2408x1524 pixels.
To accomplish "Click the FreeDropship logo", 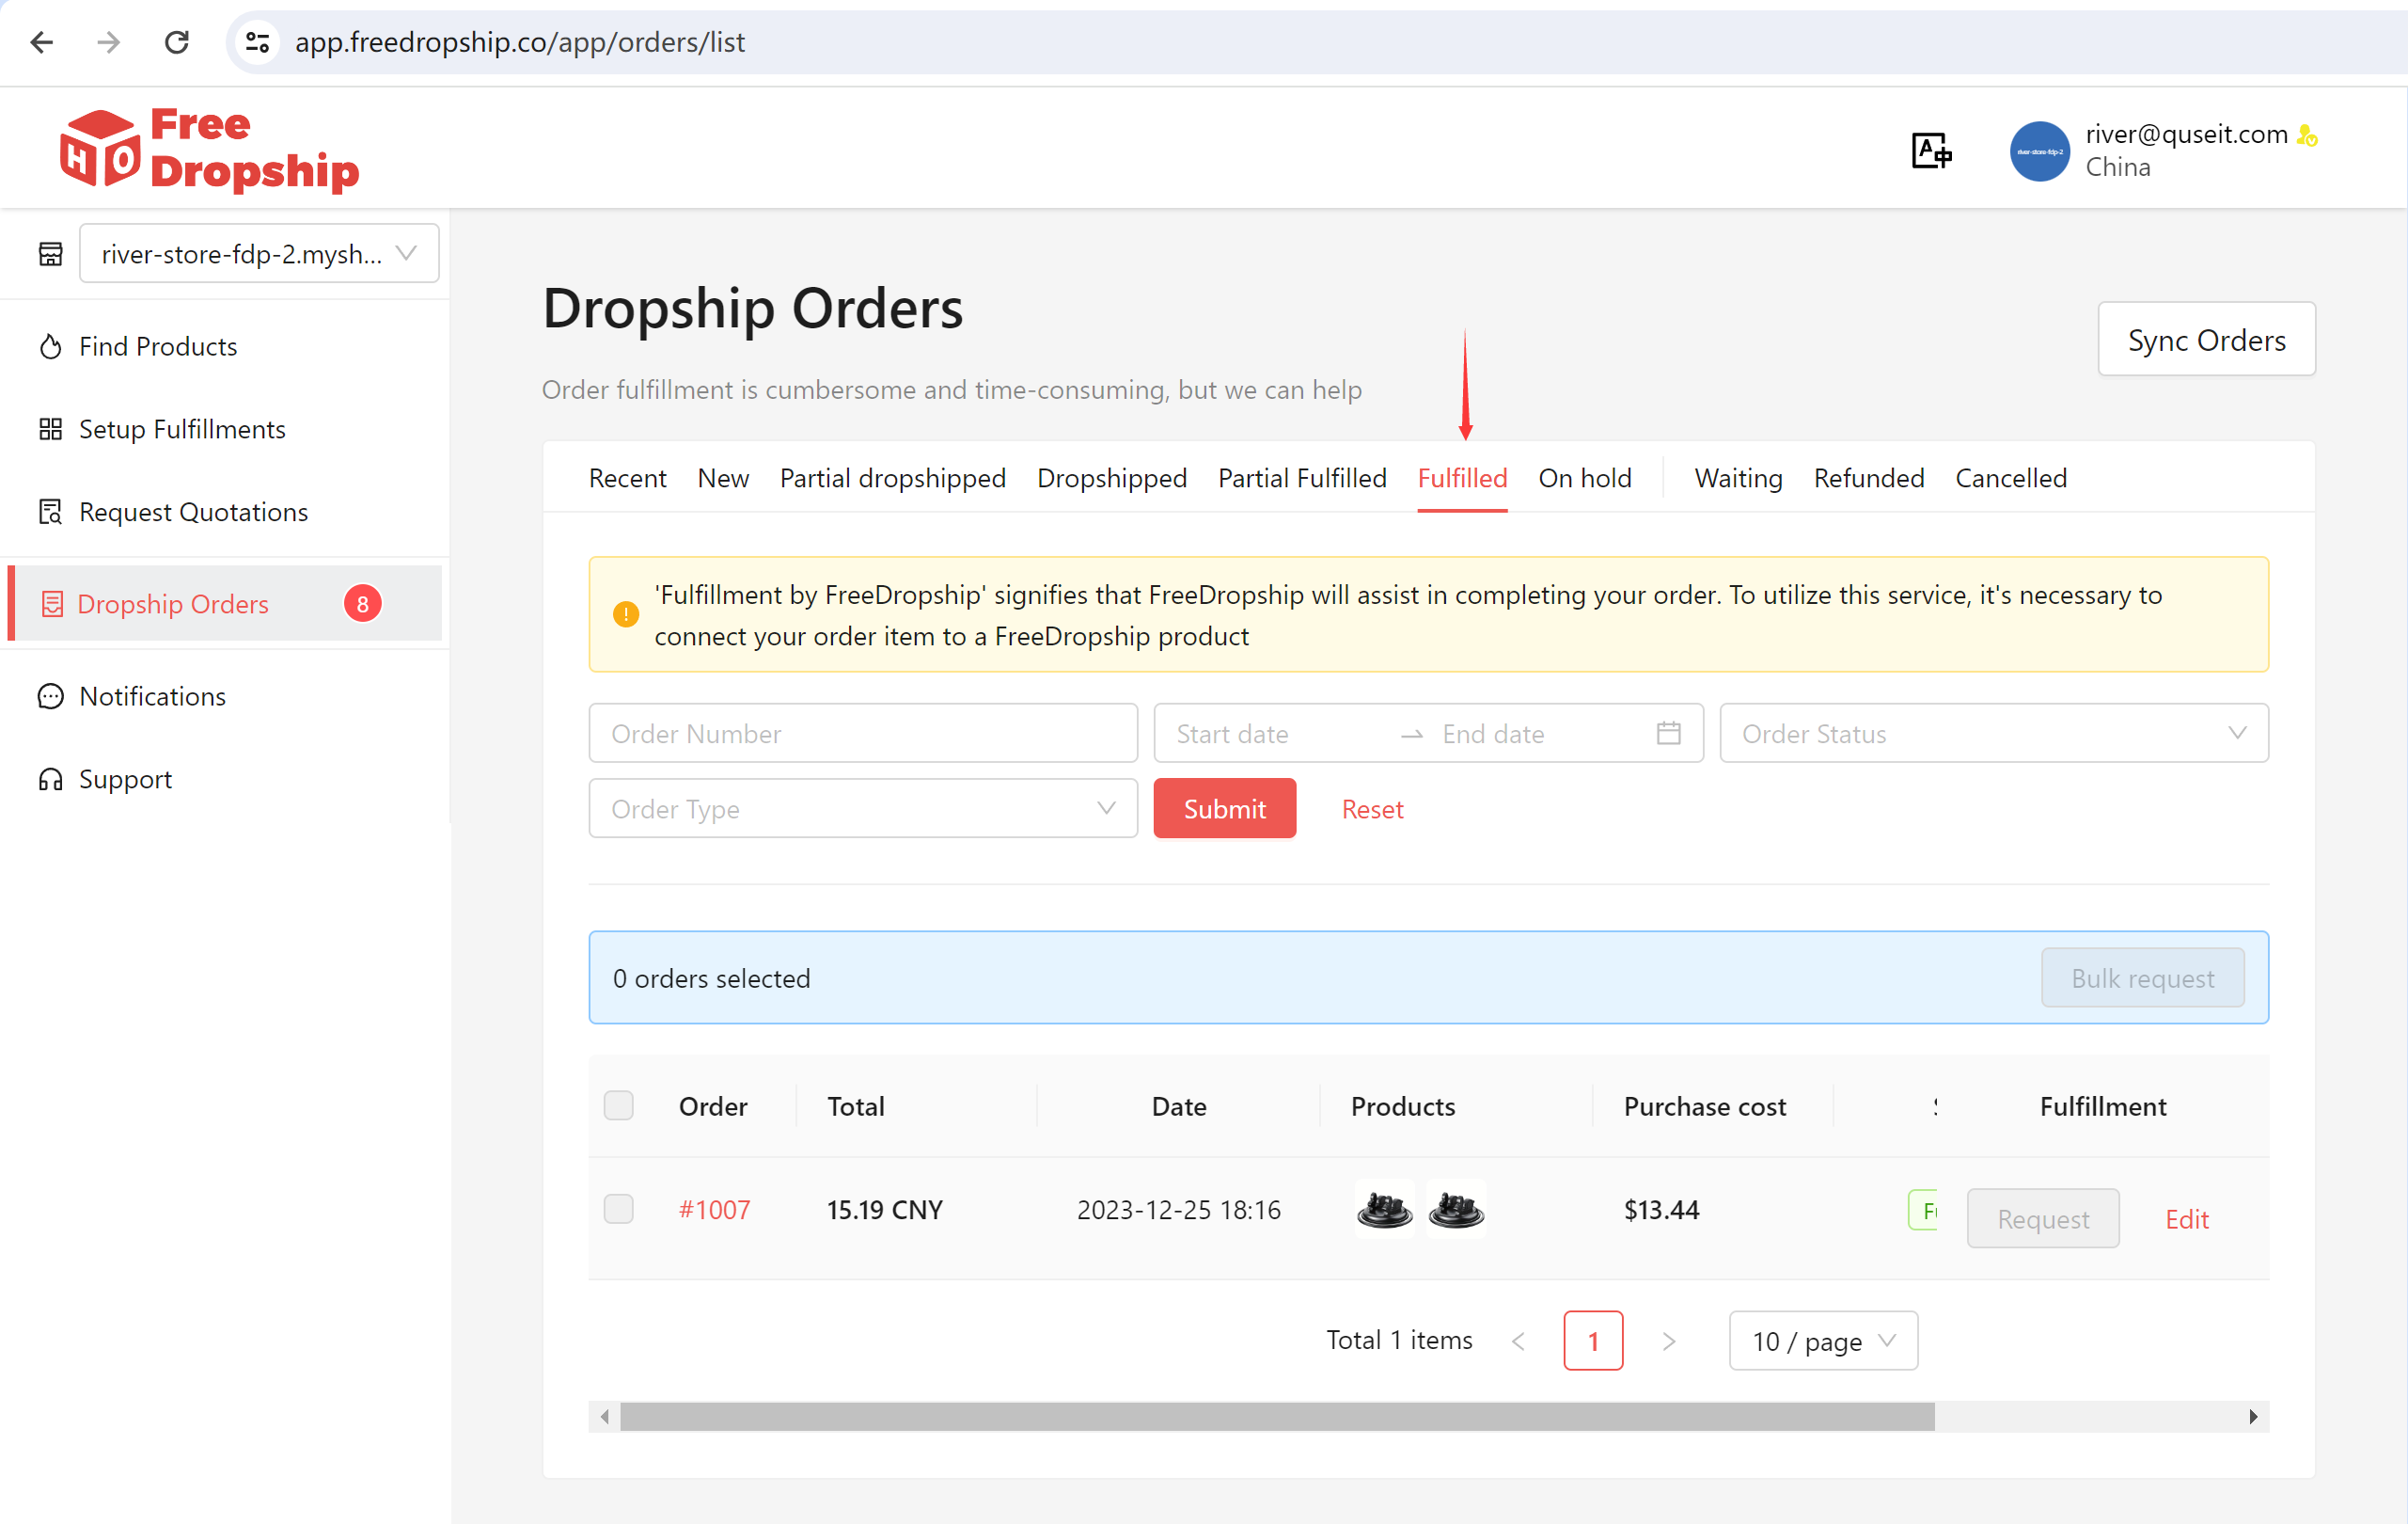I will coord(209,149).
